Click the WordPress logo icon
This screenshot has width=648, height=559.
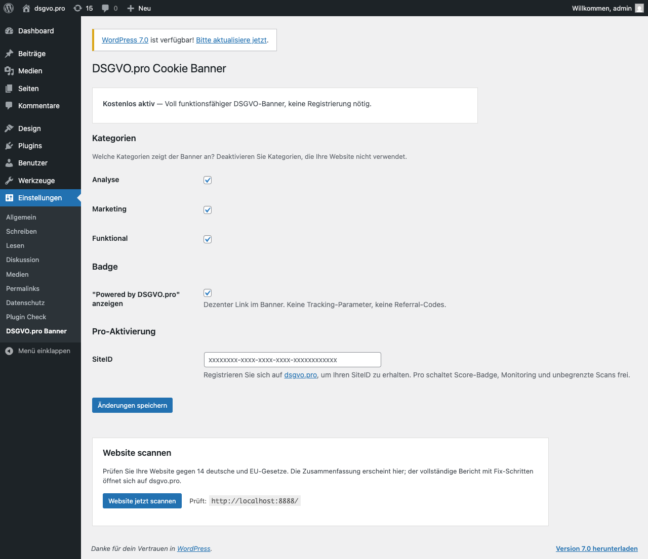8,8
